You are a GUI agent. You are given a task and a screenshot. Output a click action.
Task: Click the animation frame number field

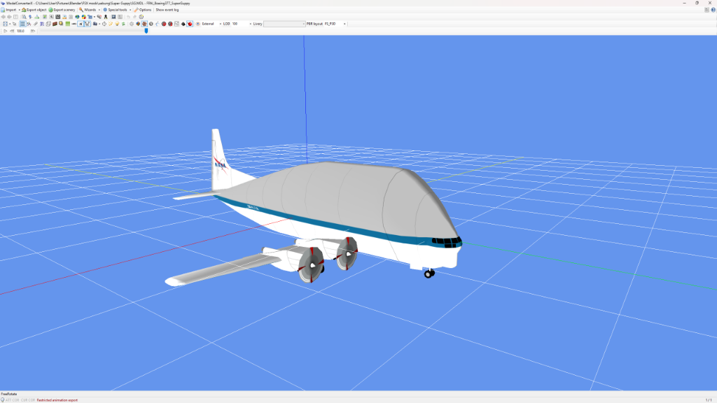(x=20, y=31)
